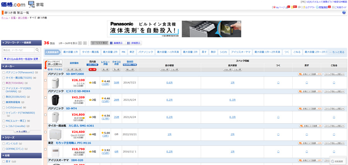Open スペックをもっと見る for SMG-A361

(x=334, y=126)
